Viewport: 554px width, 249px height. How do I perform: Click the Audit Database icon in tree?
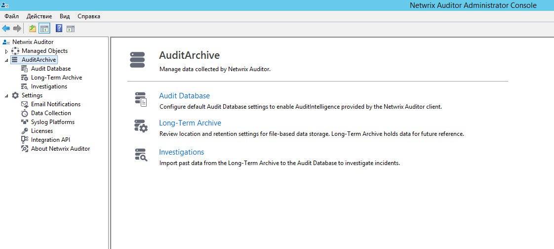tap(24, 69)
